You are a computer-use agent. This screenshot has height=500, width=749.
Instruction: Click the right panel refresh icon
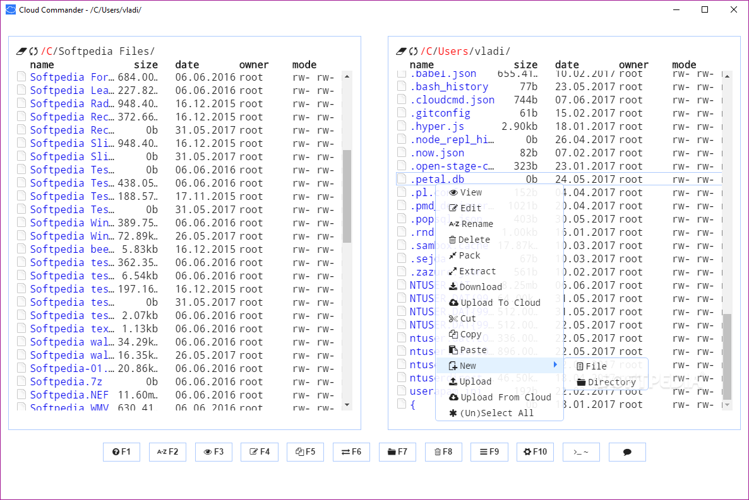(x=413, y=51)
